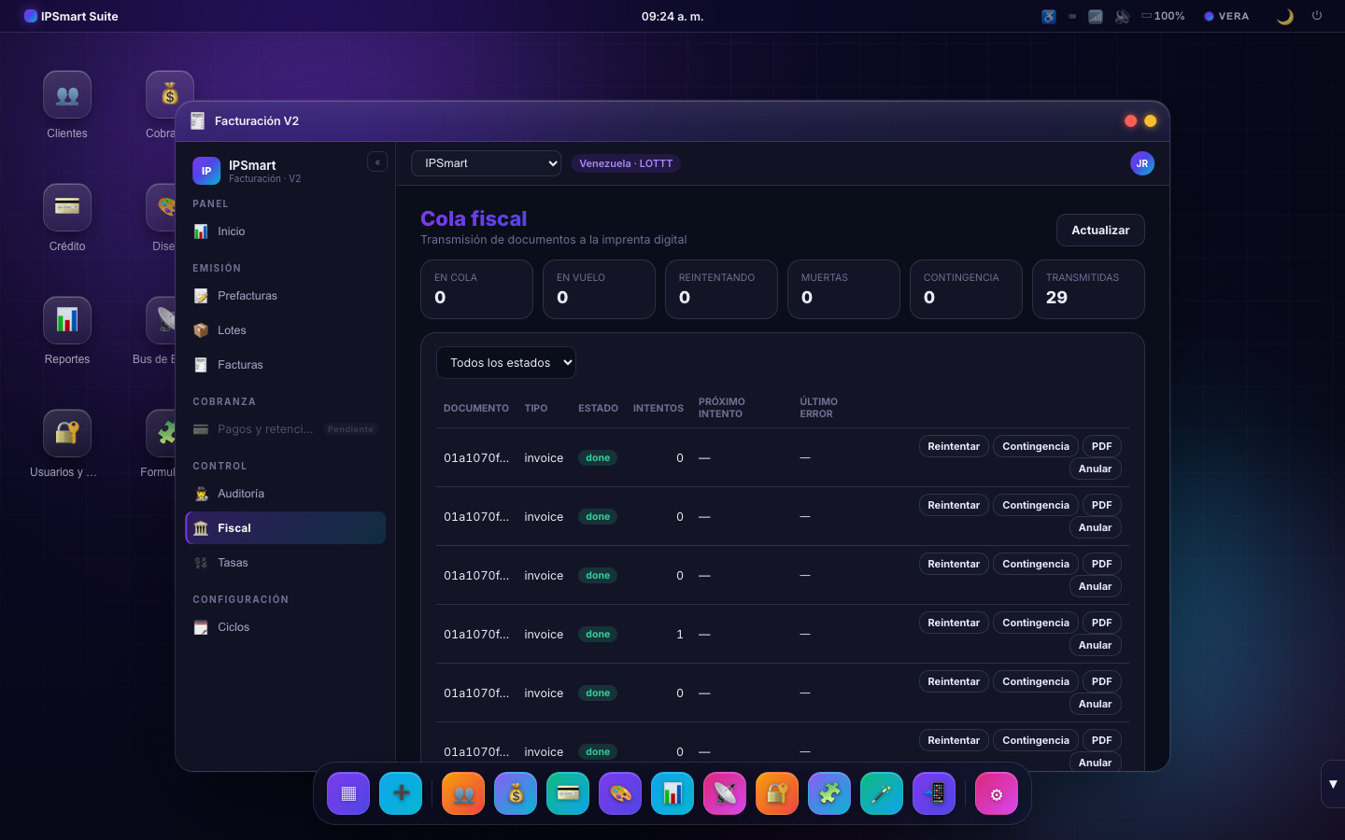
Task: Click the En cola stat card
Action: pos(476,289)
